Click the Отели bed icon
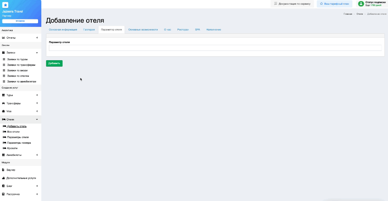388x201 pixels. coord(4,119)
